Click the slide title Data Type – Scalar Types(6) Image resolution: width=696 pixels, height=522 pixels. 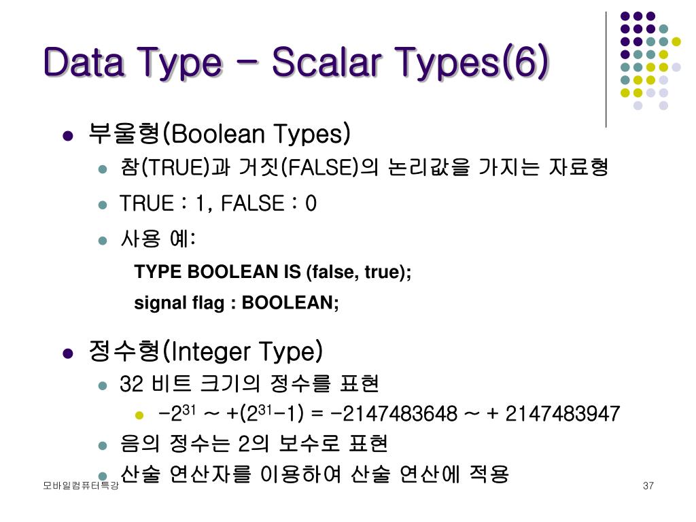pyautogui.click(x=296, y=63)
